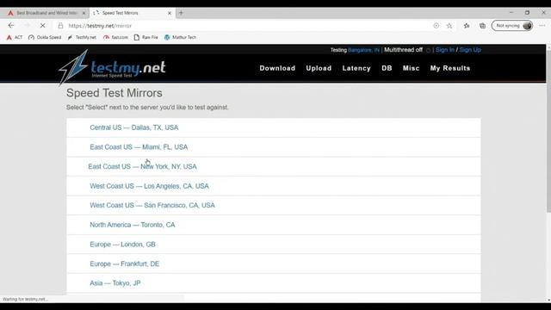Screen dimensions: 551x310
Task: Click the testmy.net logo
Action: [x=112, y=67]
